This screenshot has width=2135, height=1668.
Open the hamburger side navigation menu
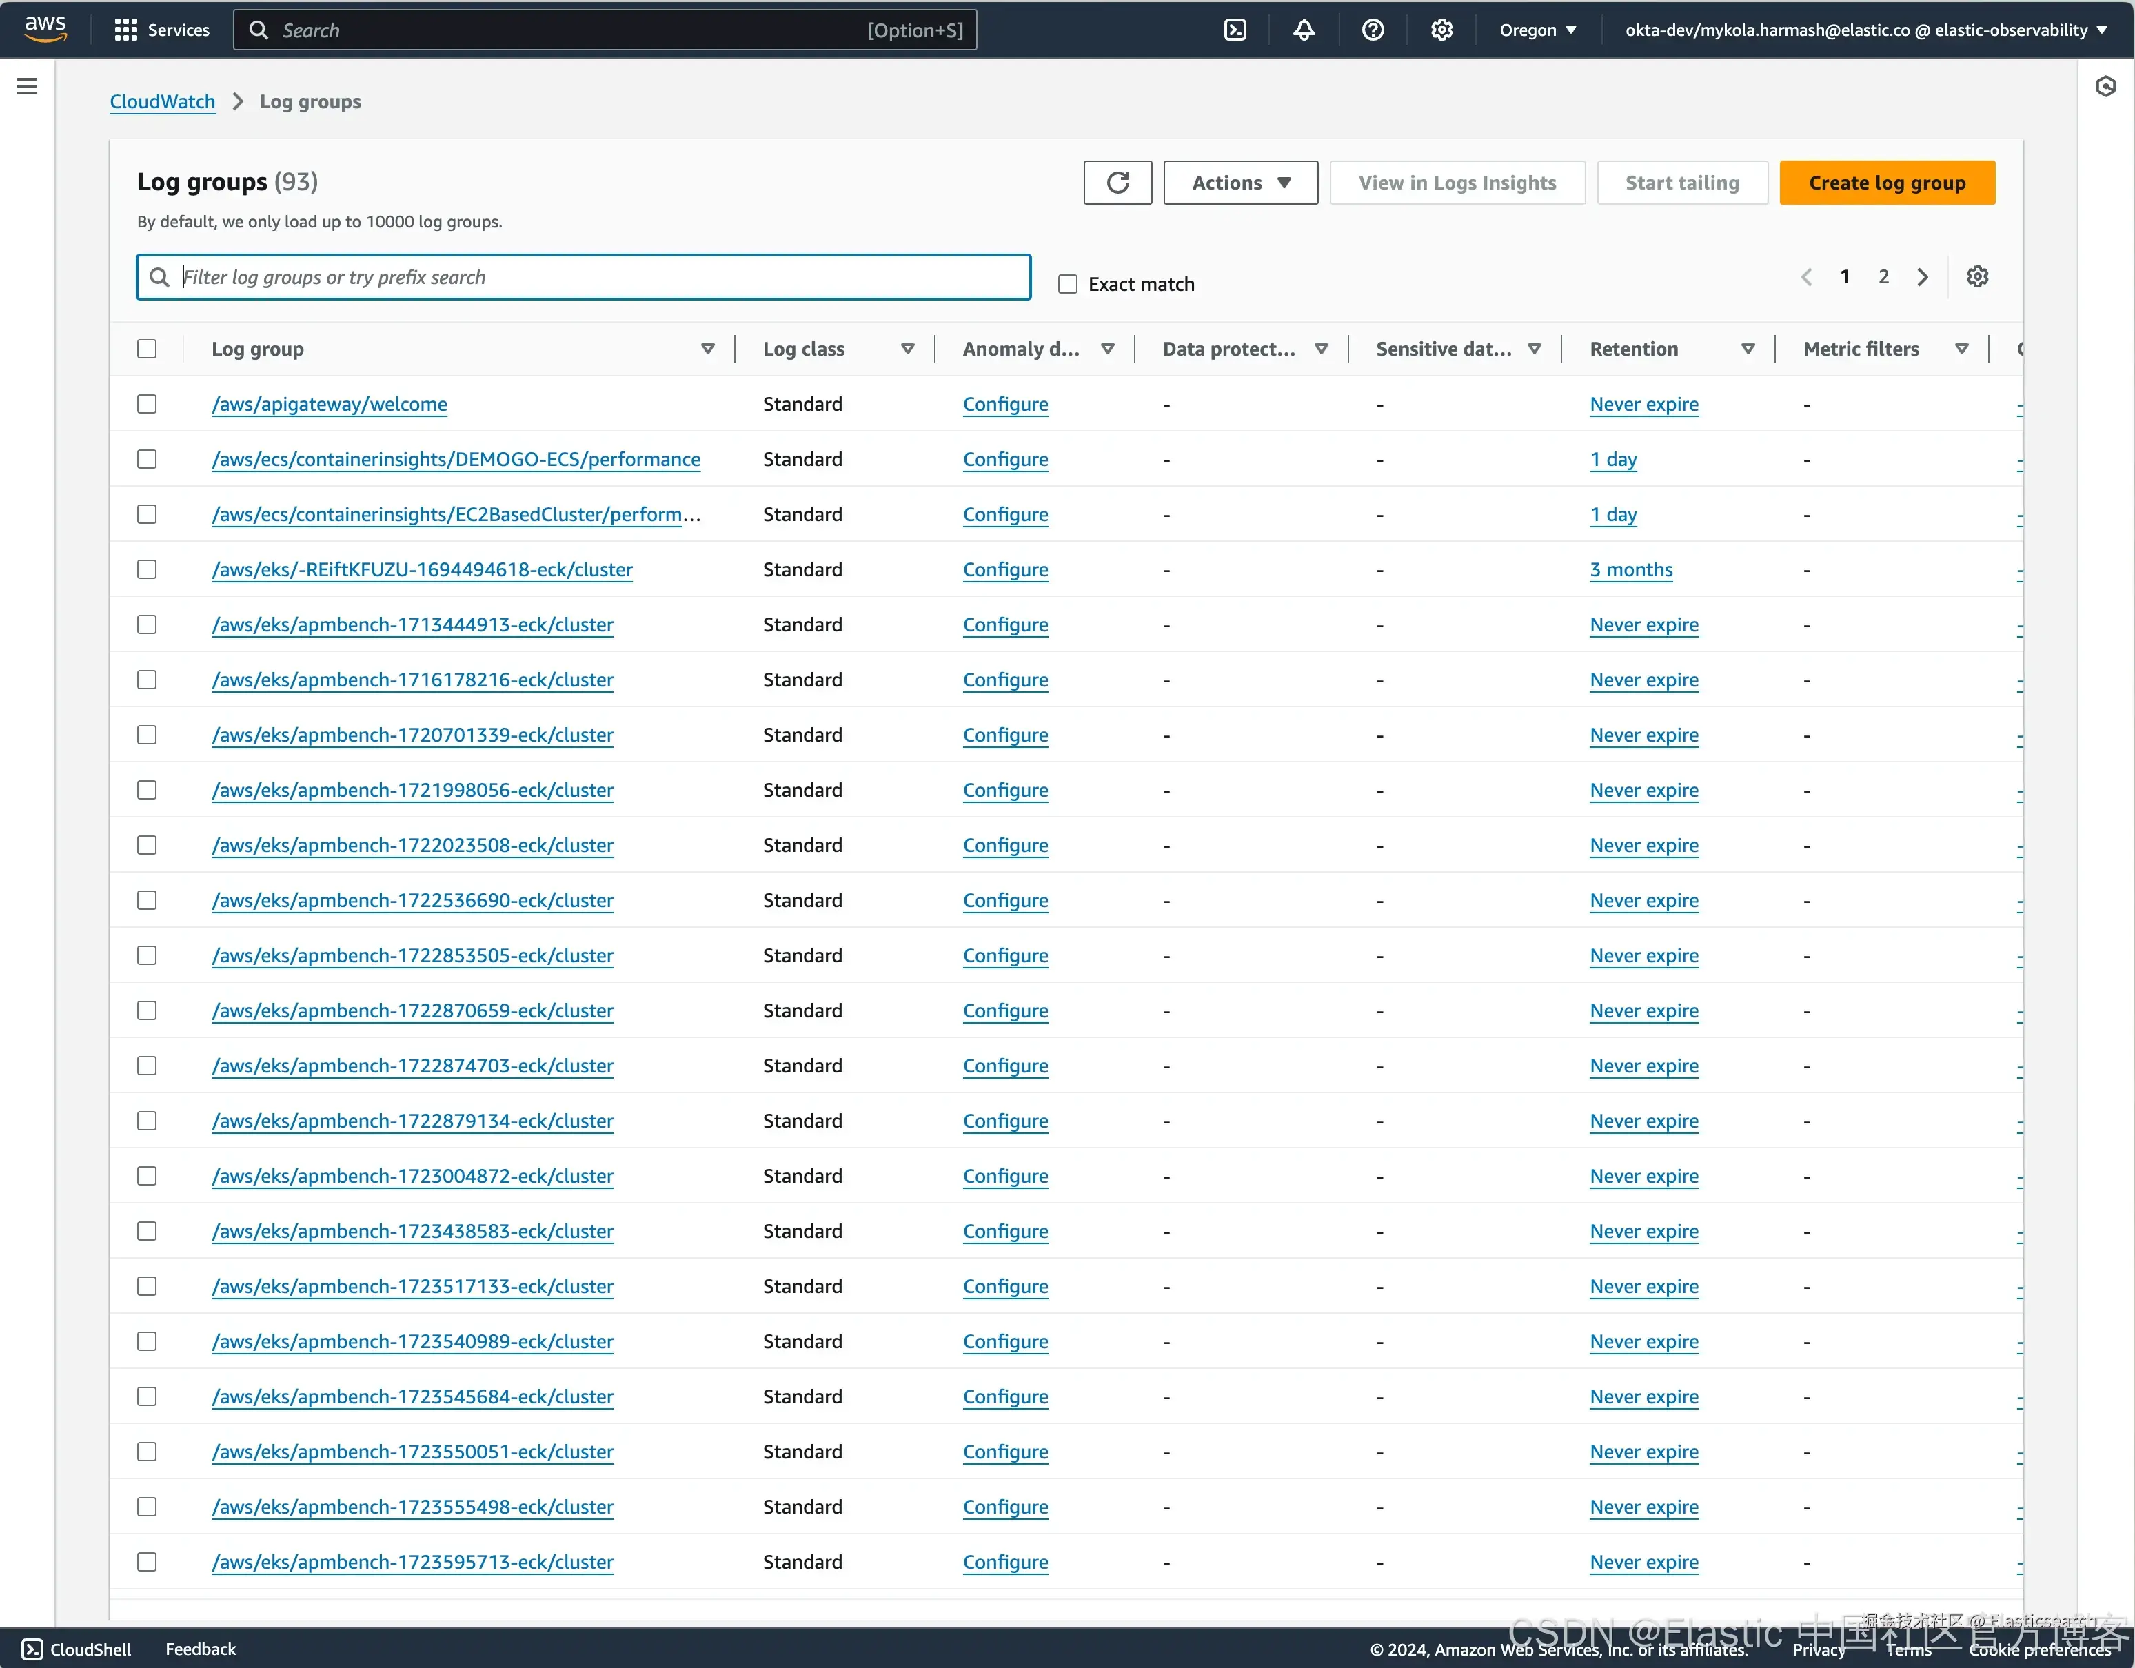28,86
